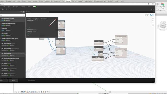The image size is (167, 94).
Task: Open the Massing & Site ribbon tab
Action: point(49,1)
